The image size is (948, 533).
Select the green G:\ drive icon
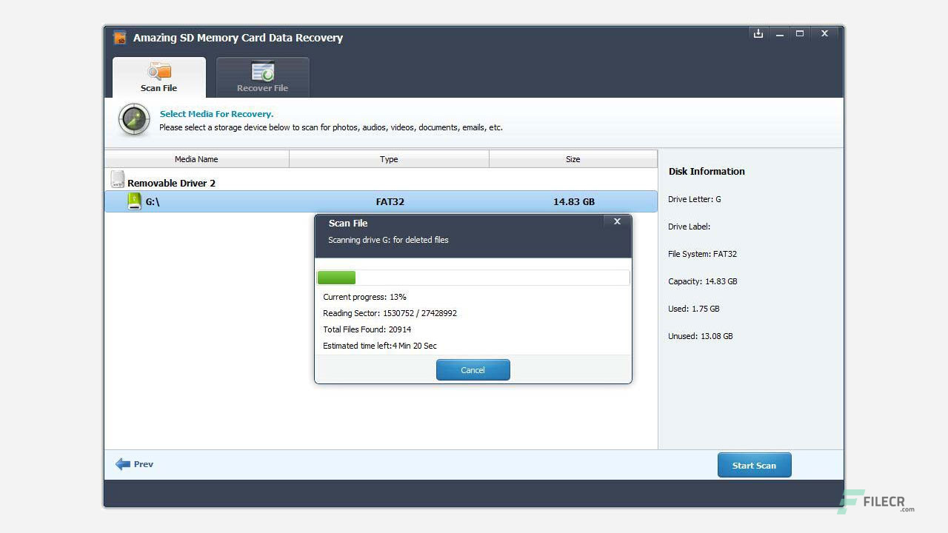(x=134, y=201)
